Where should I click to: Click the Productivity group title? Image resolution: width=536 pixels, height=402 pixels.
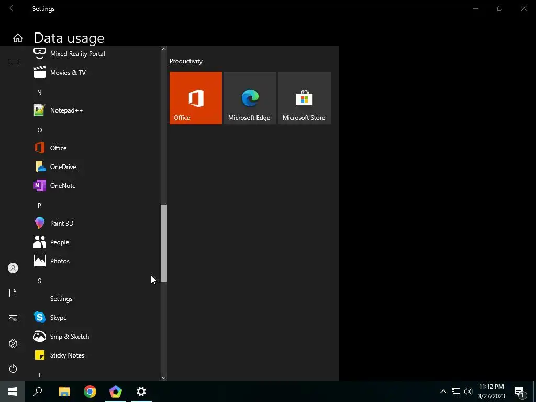click(186, 61)
